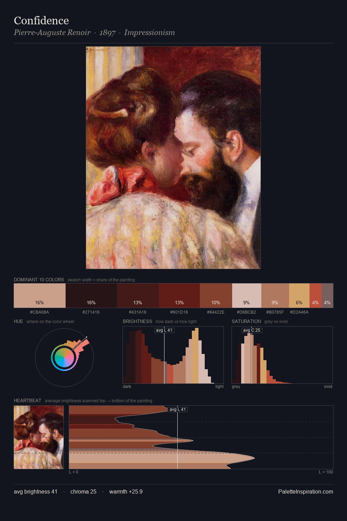Click 'where on the color wheel' caption
This screenshot has height=521, width=347.
click(x=50, y=322)
